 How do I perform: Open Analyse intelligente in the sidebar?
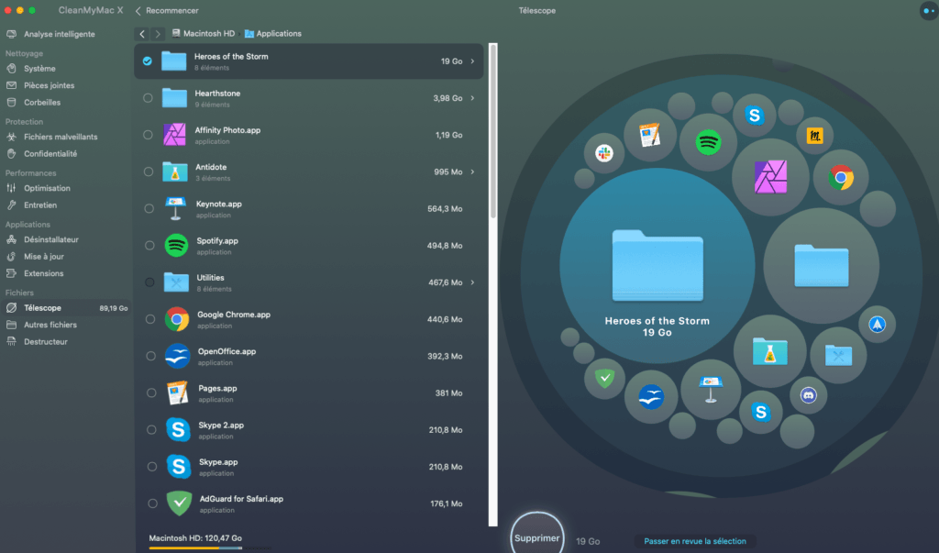(60, 34)
